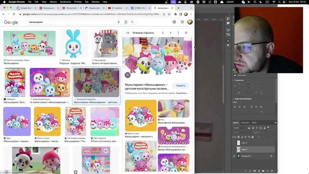
Task: Toggle Background layer visibility eye
Action: tap(234, 156)
